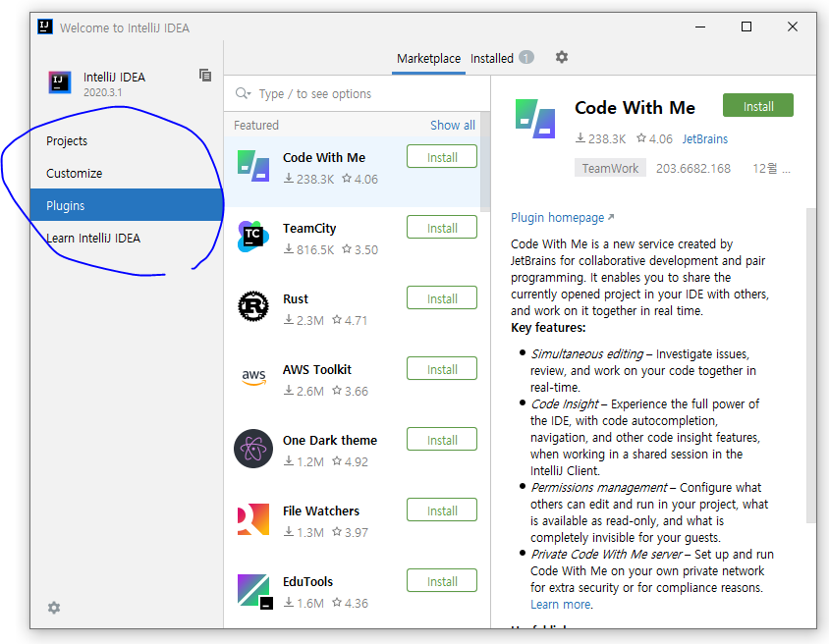Image resolution: width=829 pixels, height=644 pixels.
Task: Click the EduTools plugin icon
Action: point(254,591)
